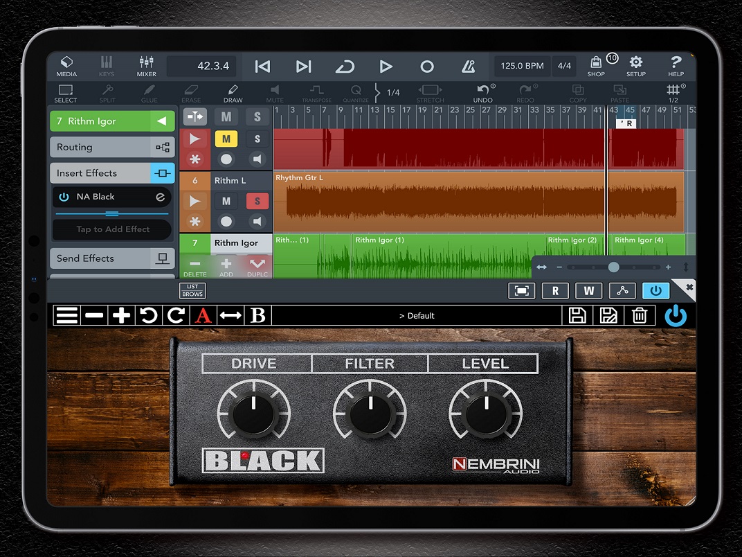Toggle NA Black effect power
This screenshot has height=557, width=742.
coord(64,197)
